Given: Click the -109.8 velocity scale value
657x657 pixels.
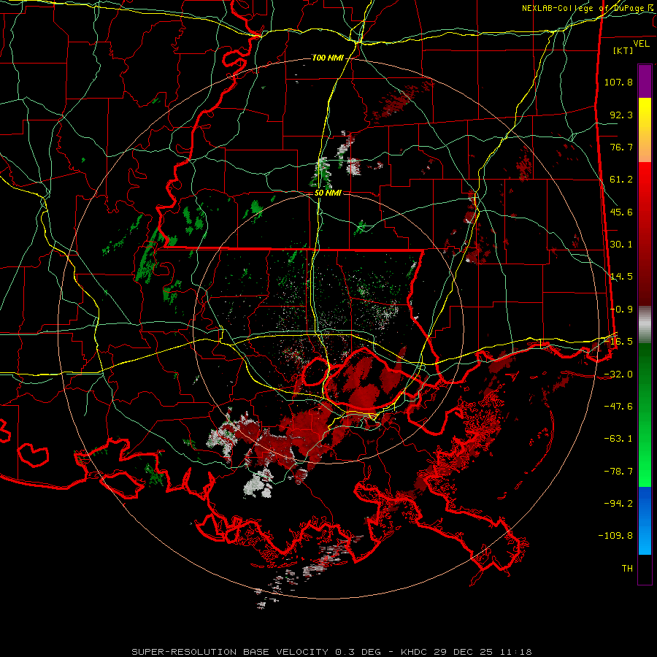Looking at the screenshot, I should click(x=615, y=536).
